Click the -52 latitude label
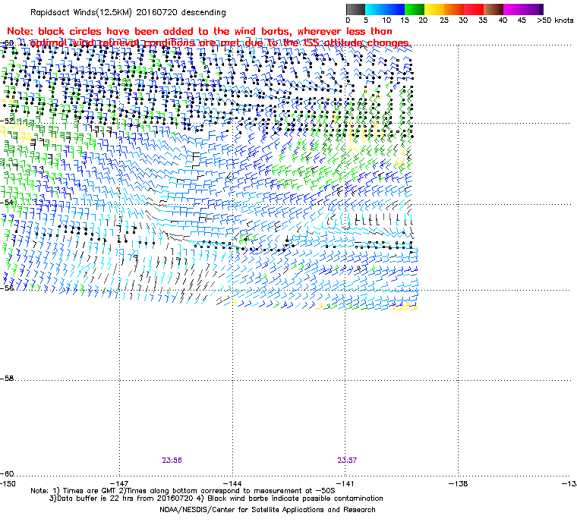 (x=8, y=121)
